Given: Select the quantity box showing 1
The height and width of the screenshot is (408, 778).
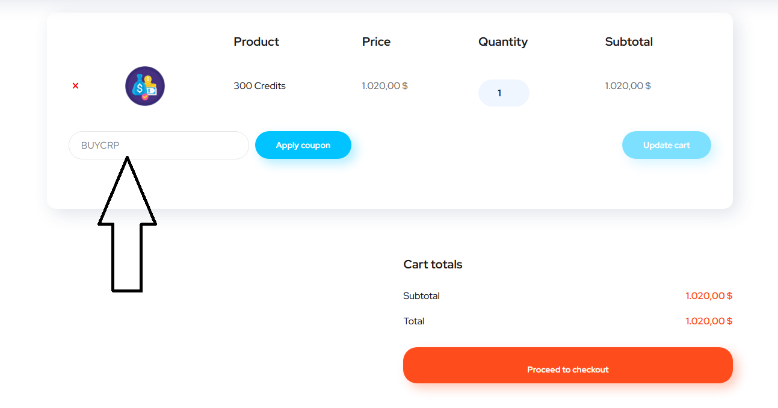Looking at the screenshot, I should [504, 93].
